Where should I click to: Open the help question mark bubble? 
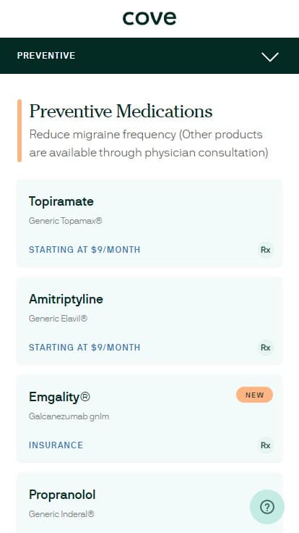pyautogui.click(x=267, y=507)
